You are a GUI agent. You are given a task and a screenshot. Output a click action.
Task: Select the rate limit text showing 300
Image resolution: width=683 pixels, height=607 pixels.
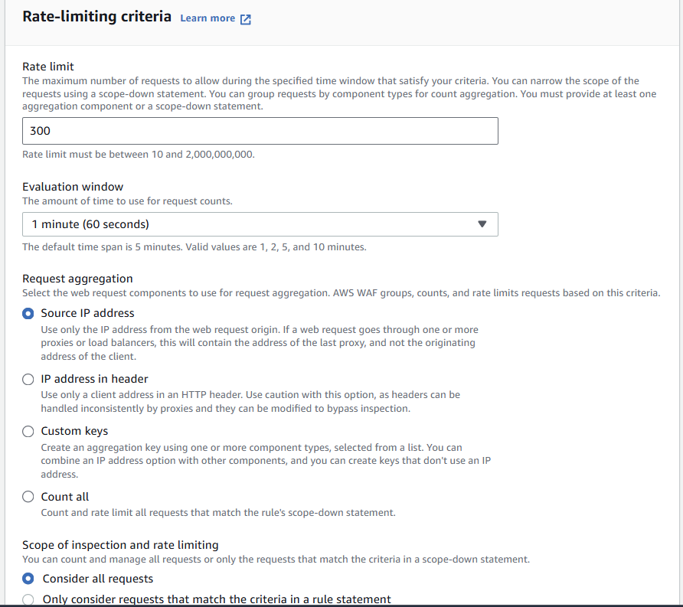click(x=41, y=130)
